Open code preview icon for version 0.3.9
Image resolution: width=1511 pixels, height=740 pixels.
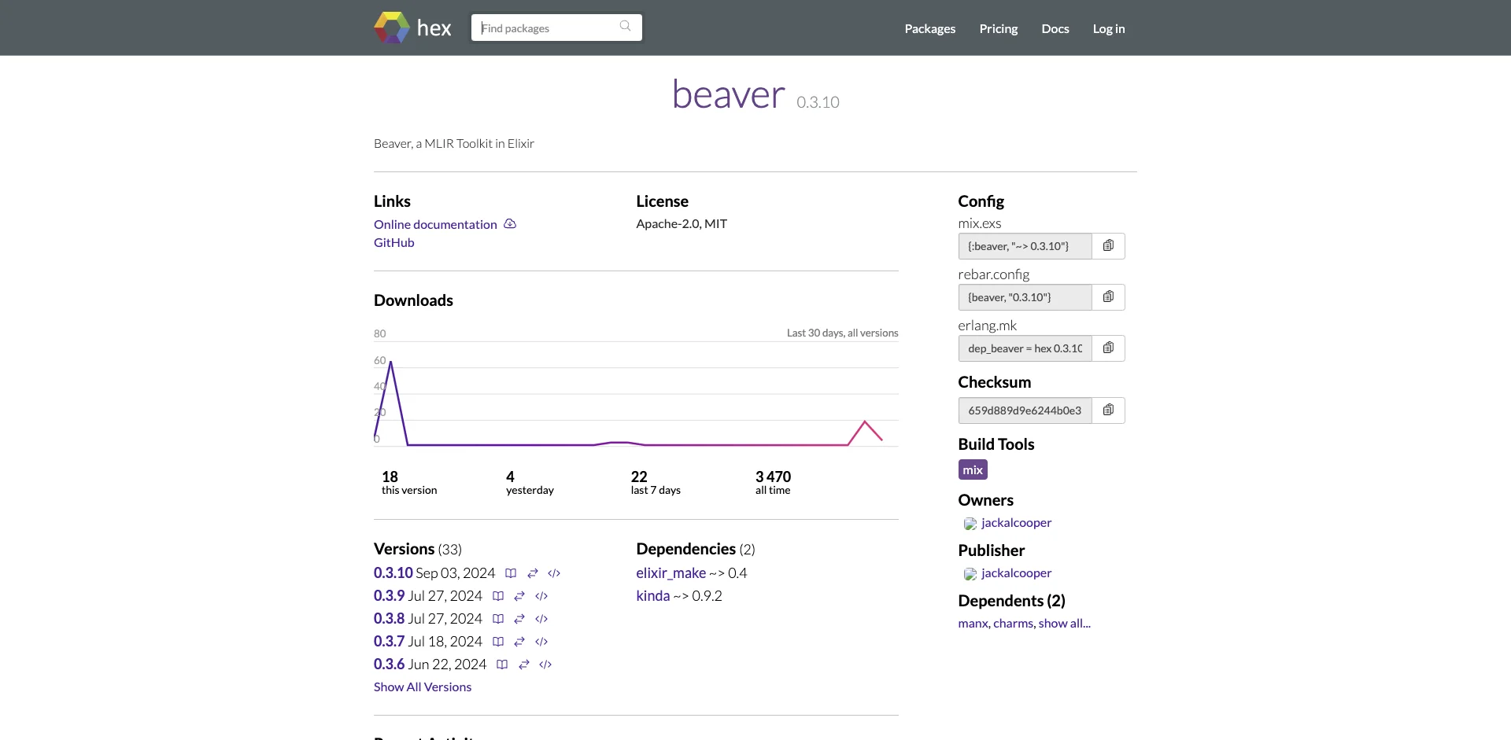tap(541, 596)
